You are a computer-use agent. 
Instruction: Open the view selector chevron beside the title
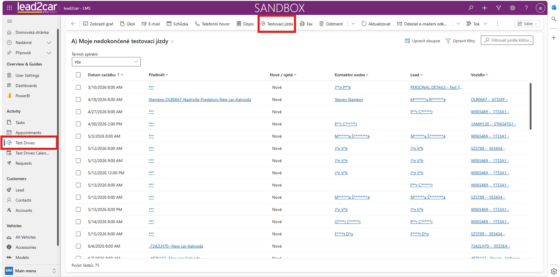(x=172, y=41)
